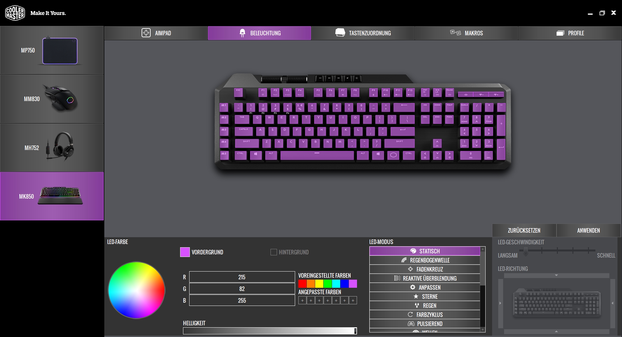The image size is (622, 337).
Task: Click LED direction up arrow
Action: tap(556, 275)
